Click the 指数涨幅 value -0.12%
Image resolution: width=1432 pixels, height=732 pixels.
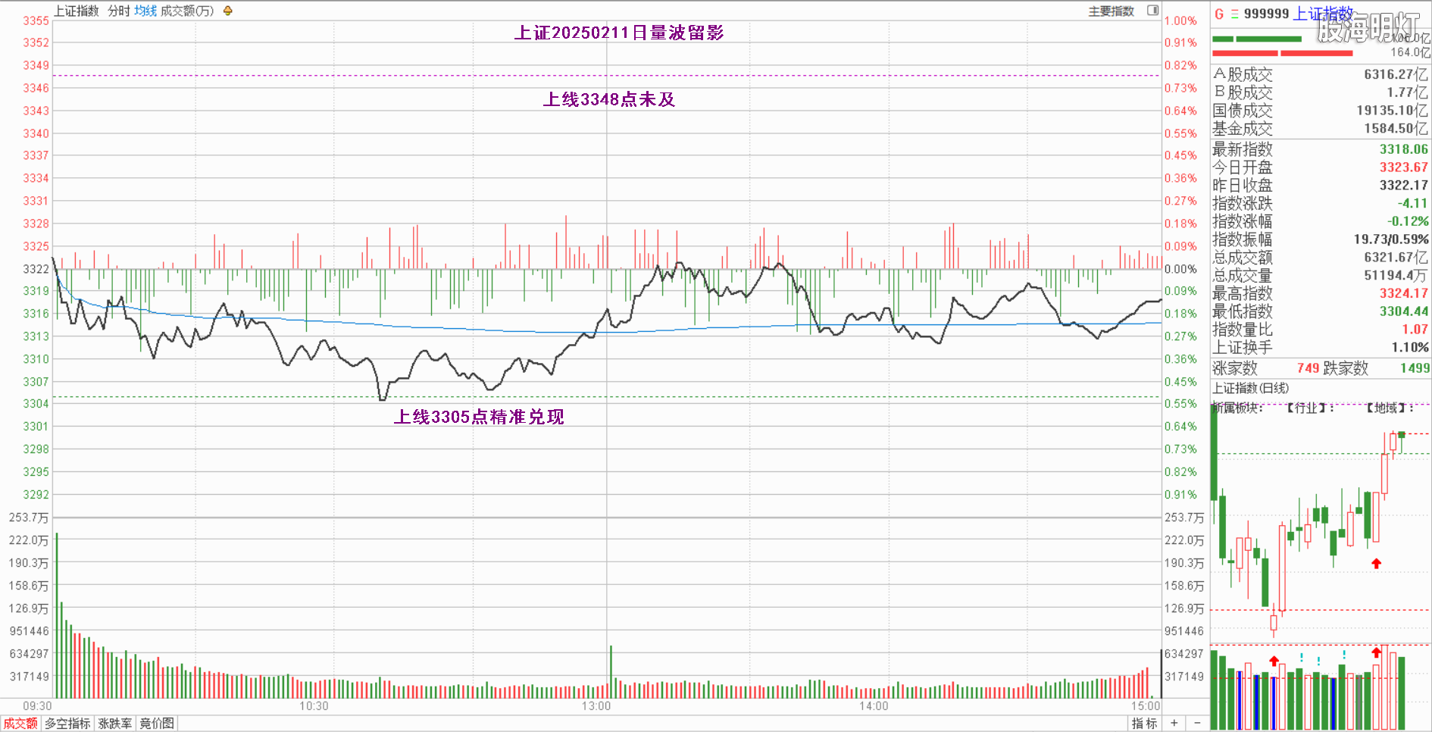pyautogui.click(x=1408, y=221)
